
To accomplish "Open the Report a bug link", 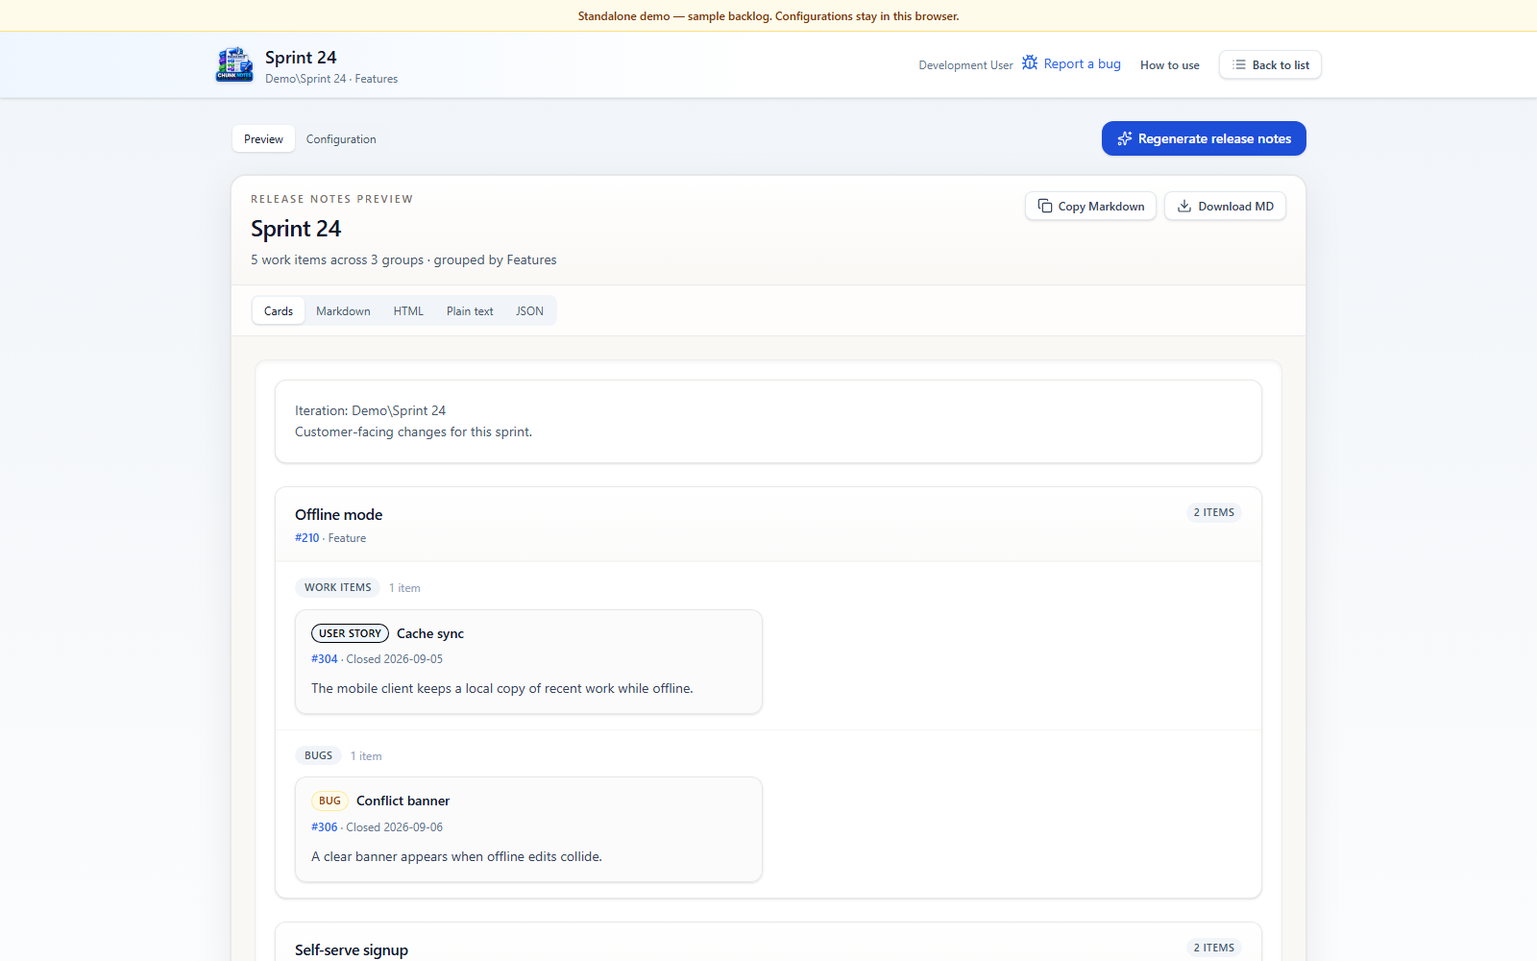I will click(x=1071, y=63).
